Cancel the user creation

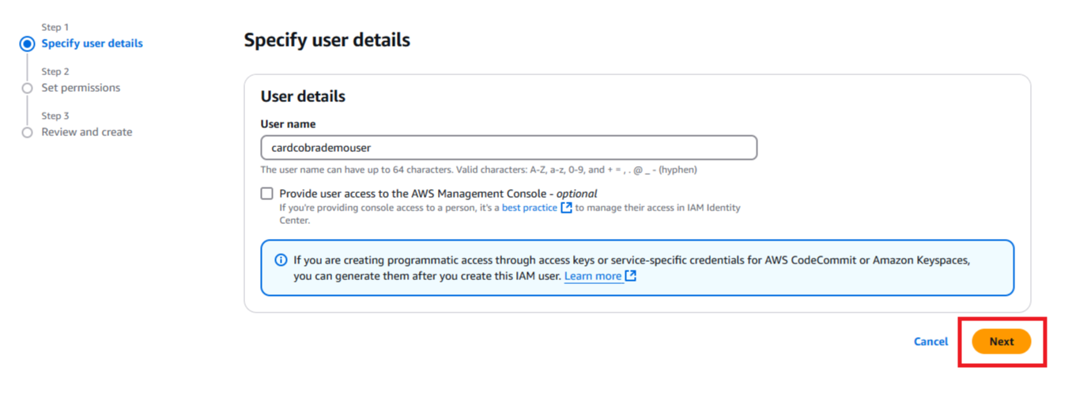[930, 342]
